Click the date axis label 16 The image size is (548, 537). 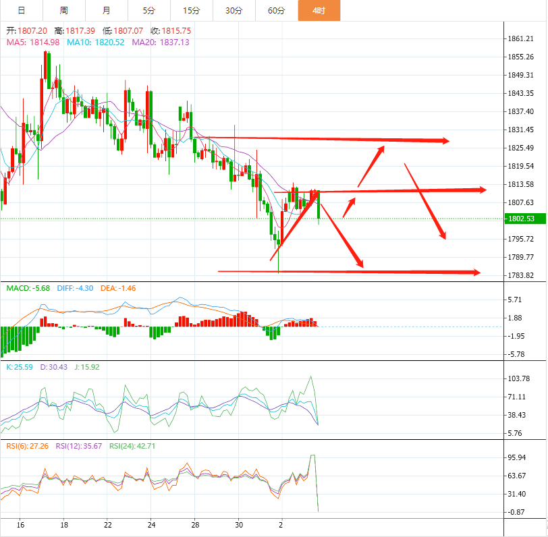[x=20, y=525]
